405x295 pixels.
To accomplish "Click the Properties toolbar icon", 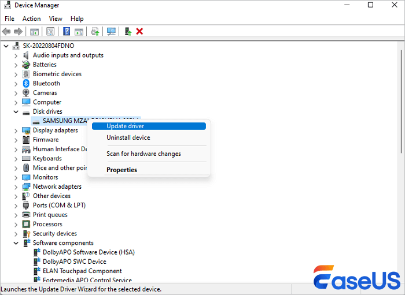I will pyautogui.click(x=50, y=32).
